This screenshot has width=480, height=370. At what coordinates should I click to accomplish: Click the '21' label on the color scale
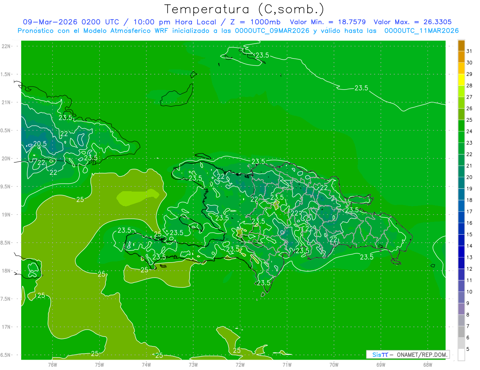click(x=469, y=166)
